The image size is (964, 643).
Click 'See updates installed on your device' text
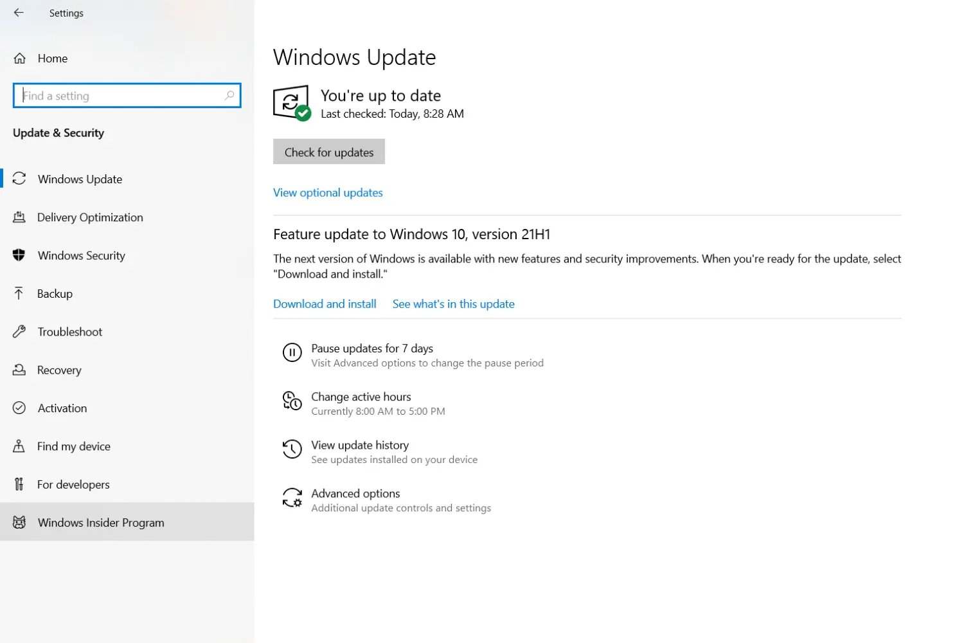(395, 460)
